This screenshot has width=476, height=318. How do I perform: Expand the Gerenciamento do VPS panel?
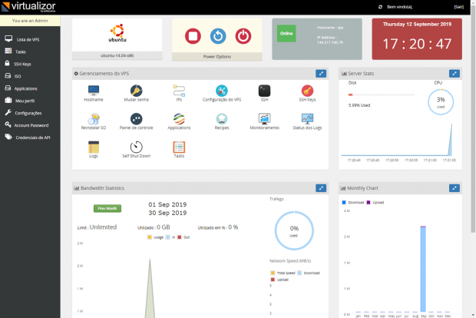321,74
